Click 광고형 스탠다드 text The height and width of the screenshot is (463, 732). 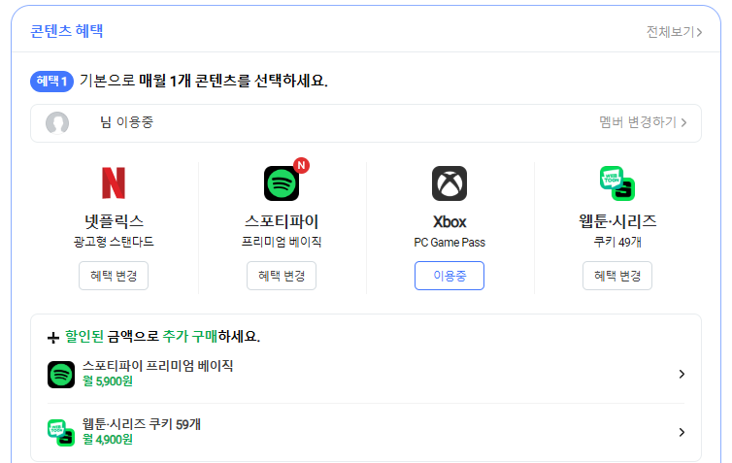(x=114, y=242)
